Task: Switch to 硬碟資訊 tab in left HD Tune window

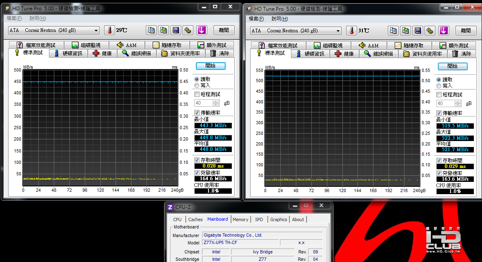Action: pyautogui.click(x=68, y=53)
